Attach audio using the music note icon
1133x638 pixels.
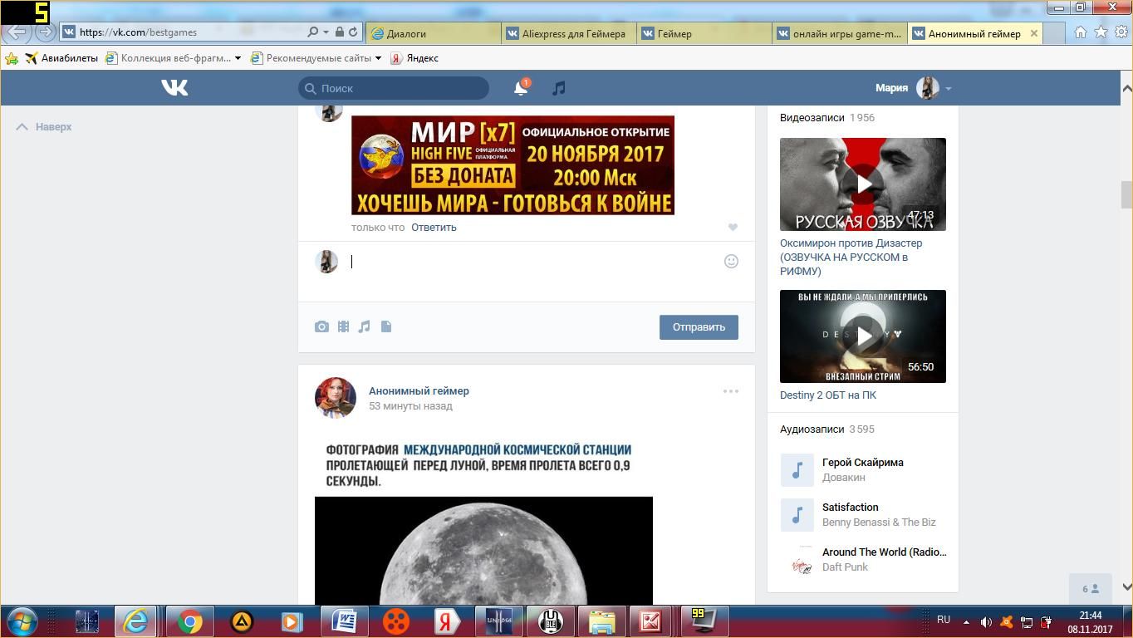point(364,326)
